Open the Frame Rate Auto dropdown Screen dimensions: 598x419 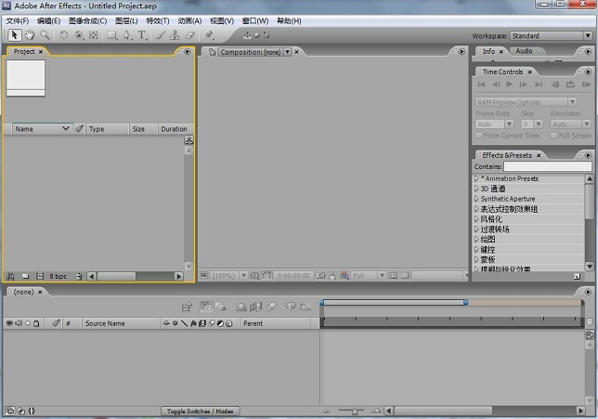click(494, 124)
